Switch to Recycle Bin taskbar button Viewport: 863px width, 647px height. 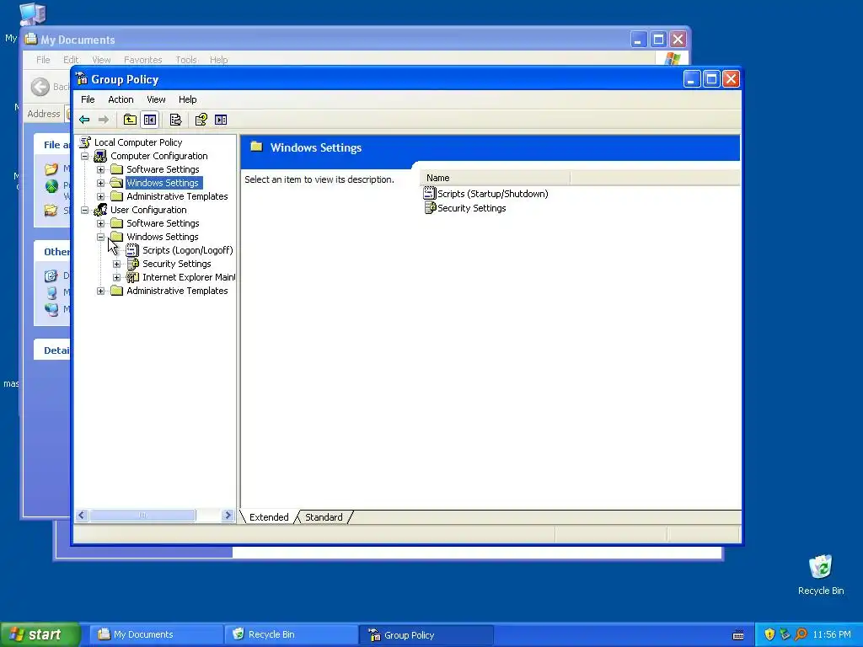pyautogui.click(x=291, y=634)
